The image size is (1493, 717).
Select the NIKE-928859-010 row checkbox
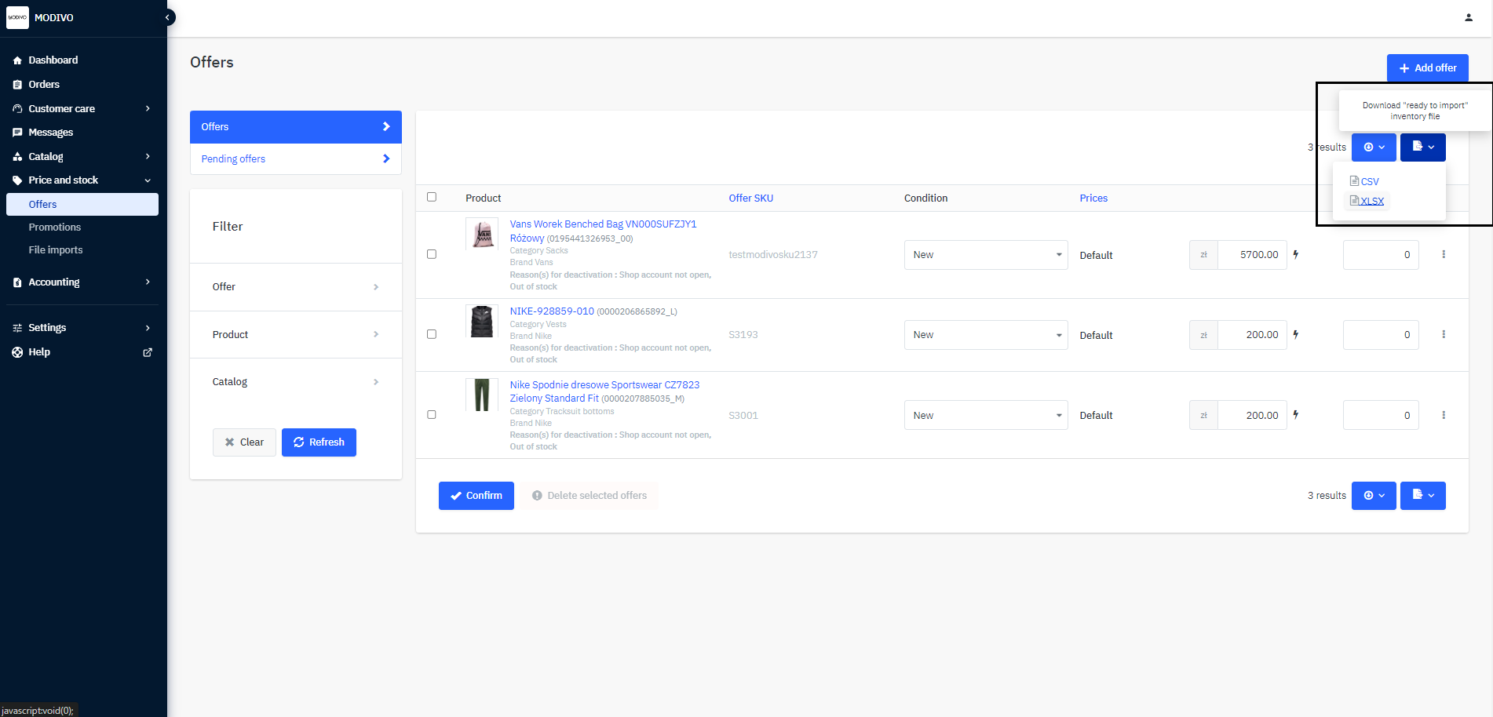(432, 334)
